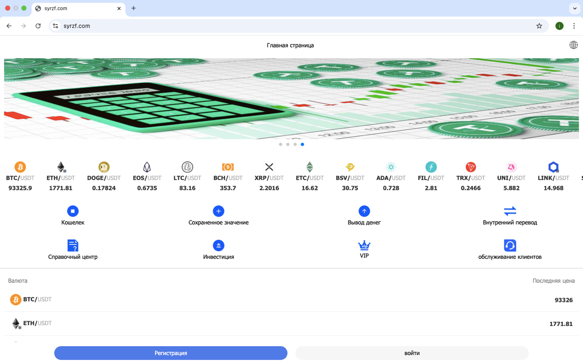Open the Chrome three-dot menu
583x364 pixels.
coord(574,26)
